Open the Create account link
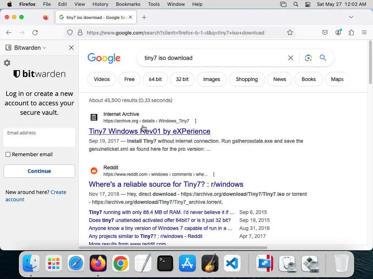This screenshot has width=373, height=279. click(36, 196)
